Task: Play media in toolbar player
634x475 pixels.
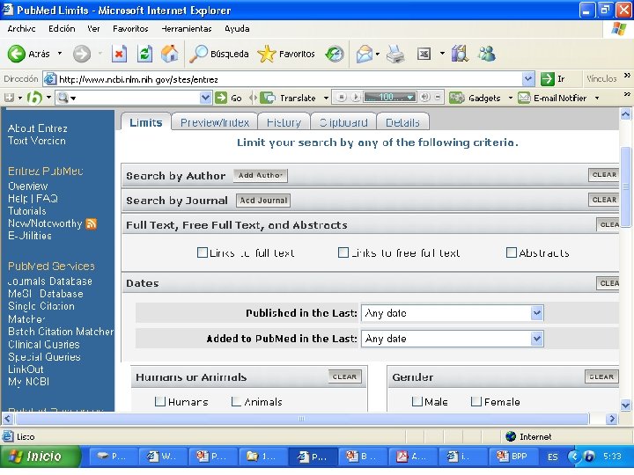Action: (356, 98)
